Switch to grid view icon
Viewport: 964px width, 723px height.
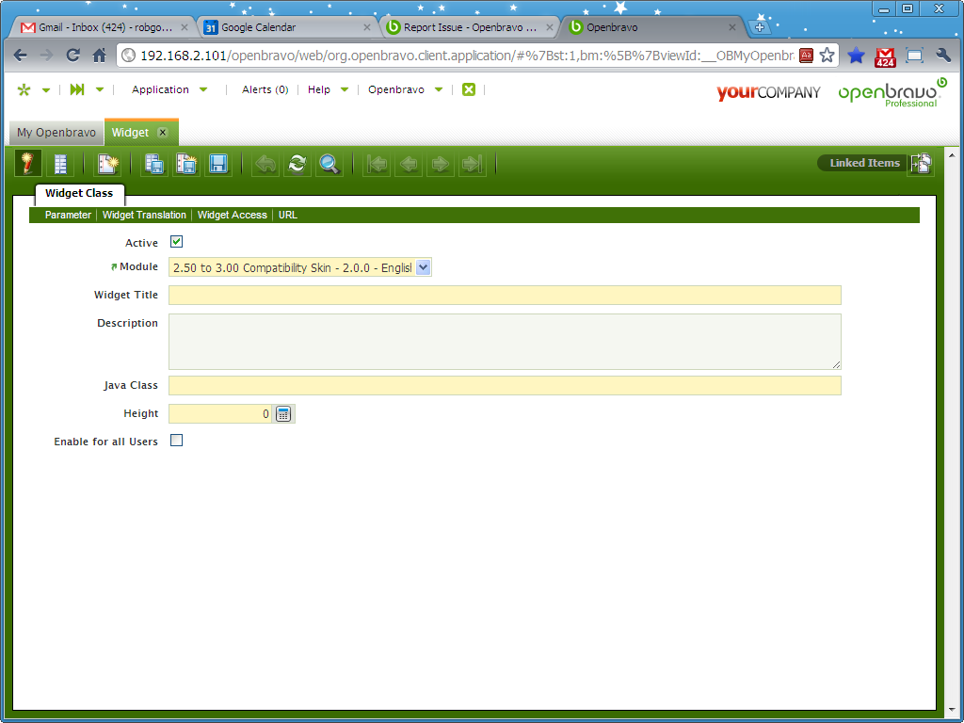[x=60, y=164]
